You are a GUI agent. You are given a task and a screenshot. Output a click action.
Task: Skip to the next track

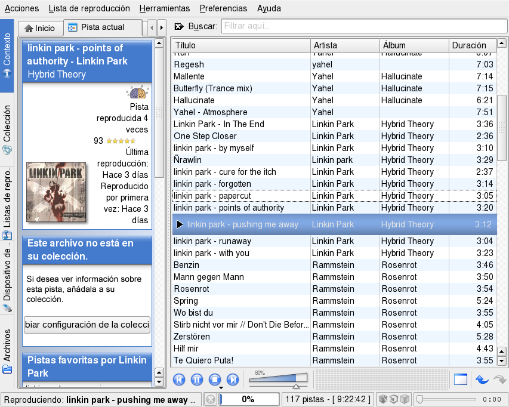click(x=233, y=380)
